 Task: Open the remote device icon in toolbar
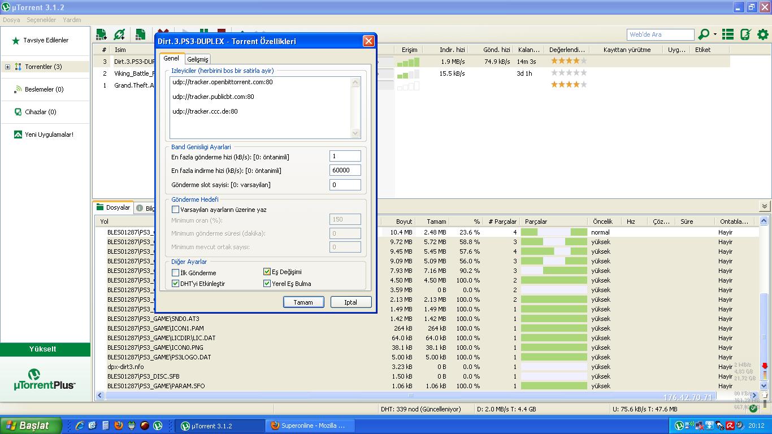click(x=745, y=34)
